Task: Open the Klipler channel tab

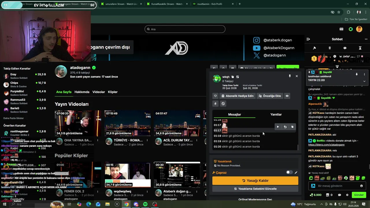Action: click(x=113, y=92)
